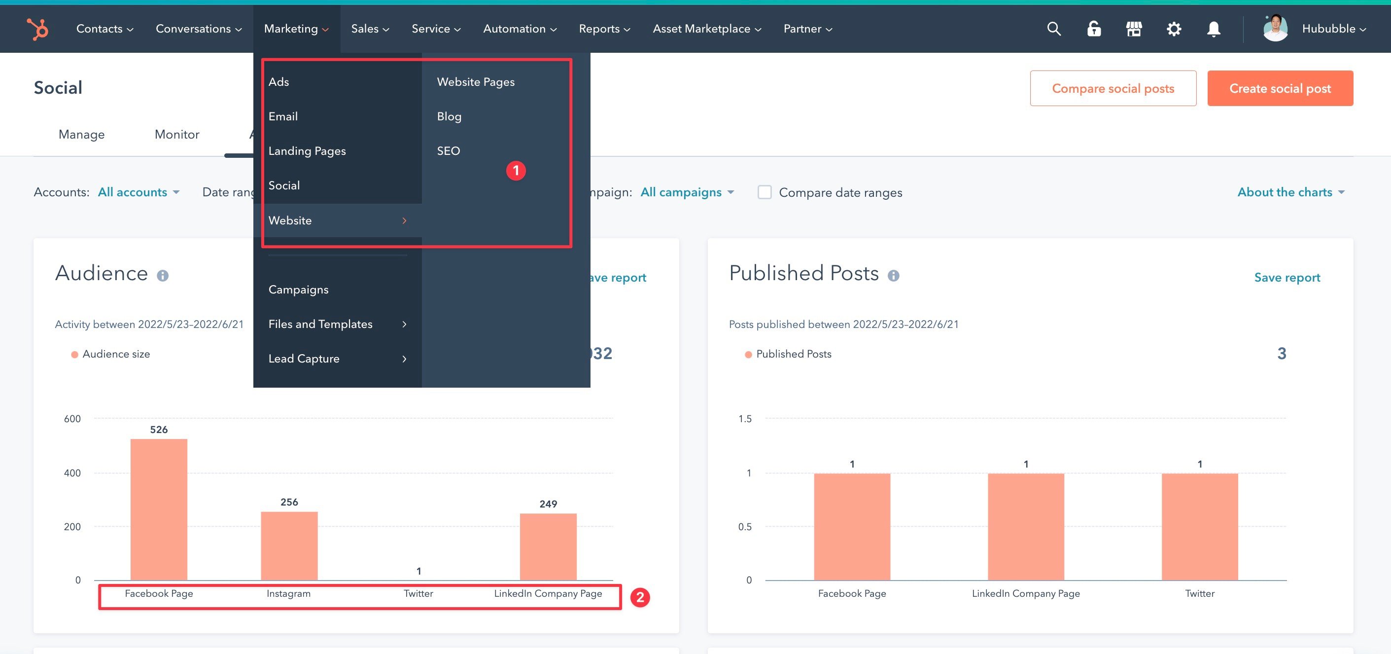This screenshot has height=654, width=1391.
Task: Open the All campaigns filter
Action: click(x=687, y=192)
